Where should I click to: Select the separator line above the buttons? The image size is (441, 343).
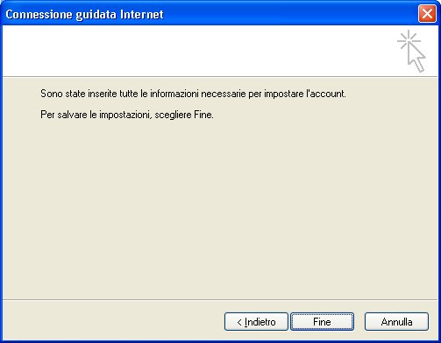coord(220,299)
